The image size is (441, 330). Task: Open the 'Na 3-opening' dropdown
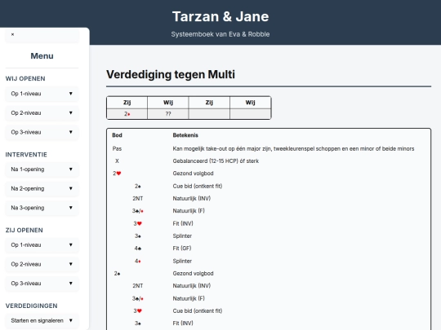tap(42, 208)
